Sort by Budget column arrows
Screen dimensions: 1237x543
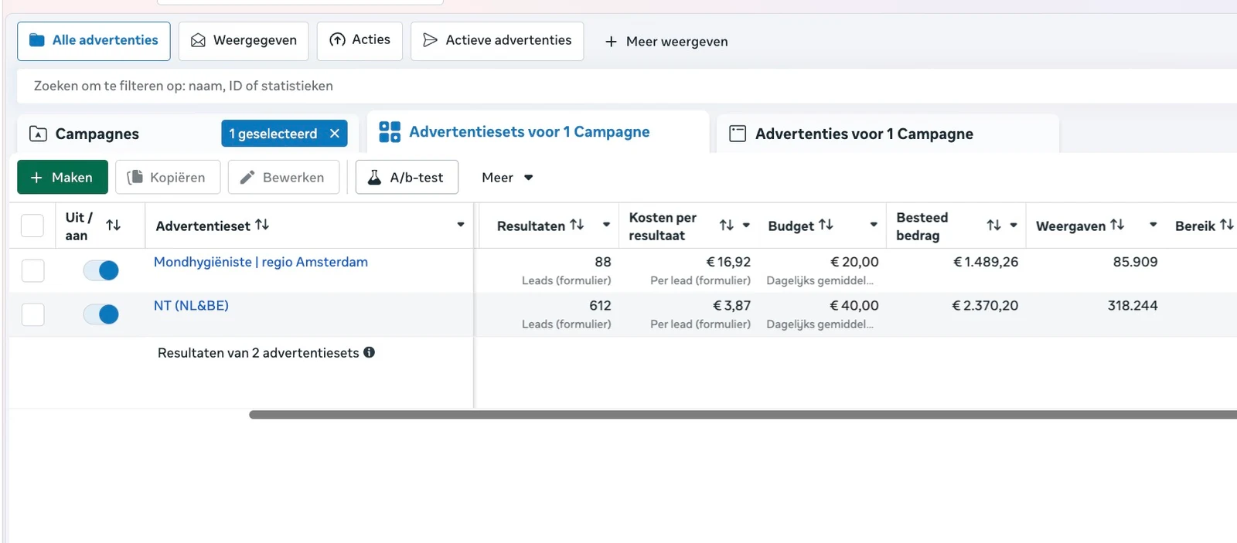click(x=826, y=224)
